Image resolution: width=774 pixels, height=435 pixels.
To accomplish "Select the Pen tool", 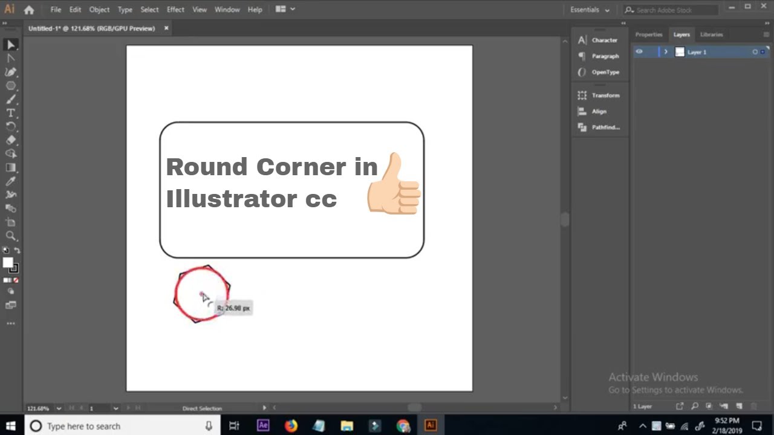I will tap(10, 72).
